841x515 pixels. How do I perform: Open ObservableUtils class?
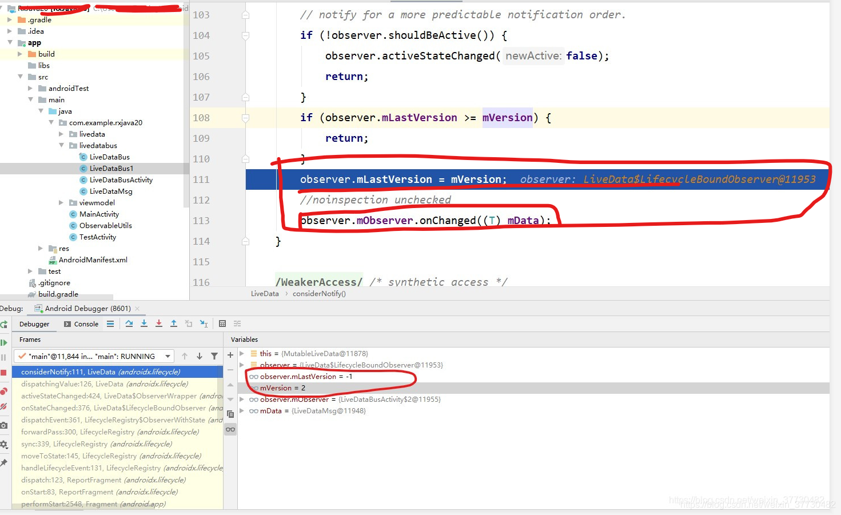pos(105,225)
